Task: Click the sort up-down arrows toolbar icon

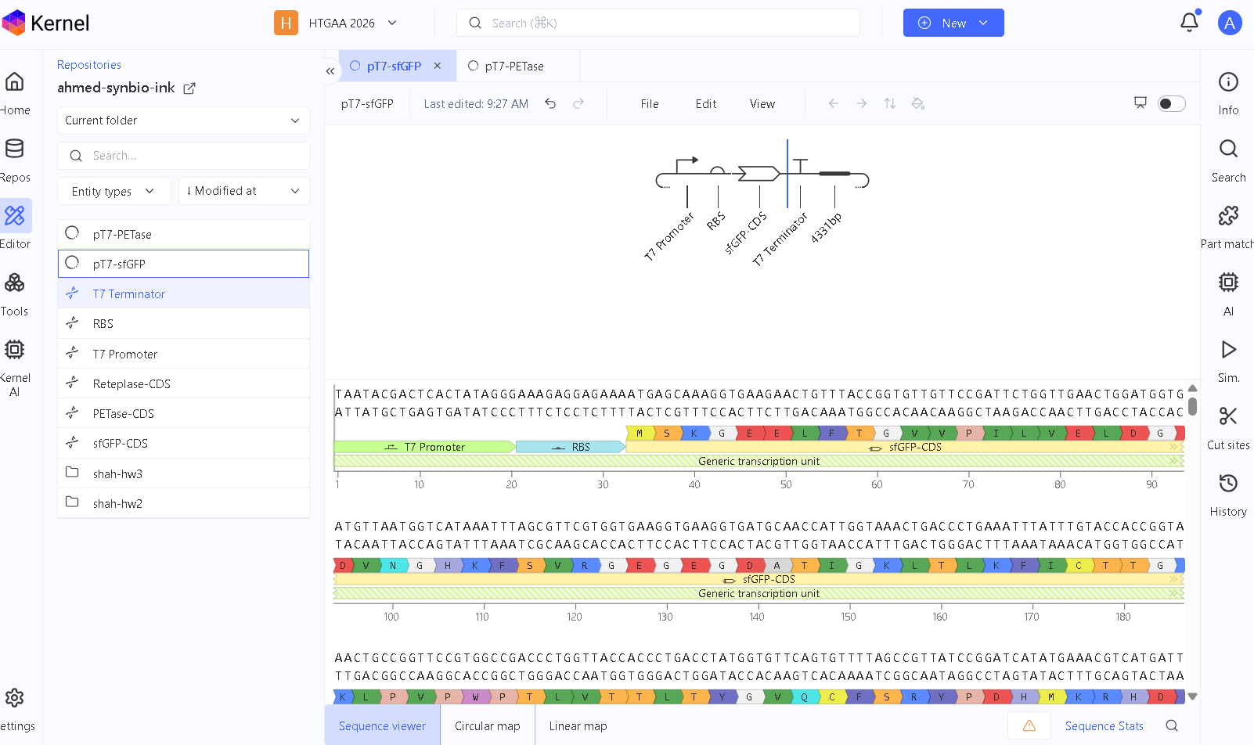Action: (890, 103)
